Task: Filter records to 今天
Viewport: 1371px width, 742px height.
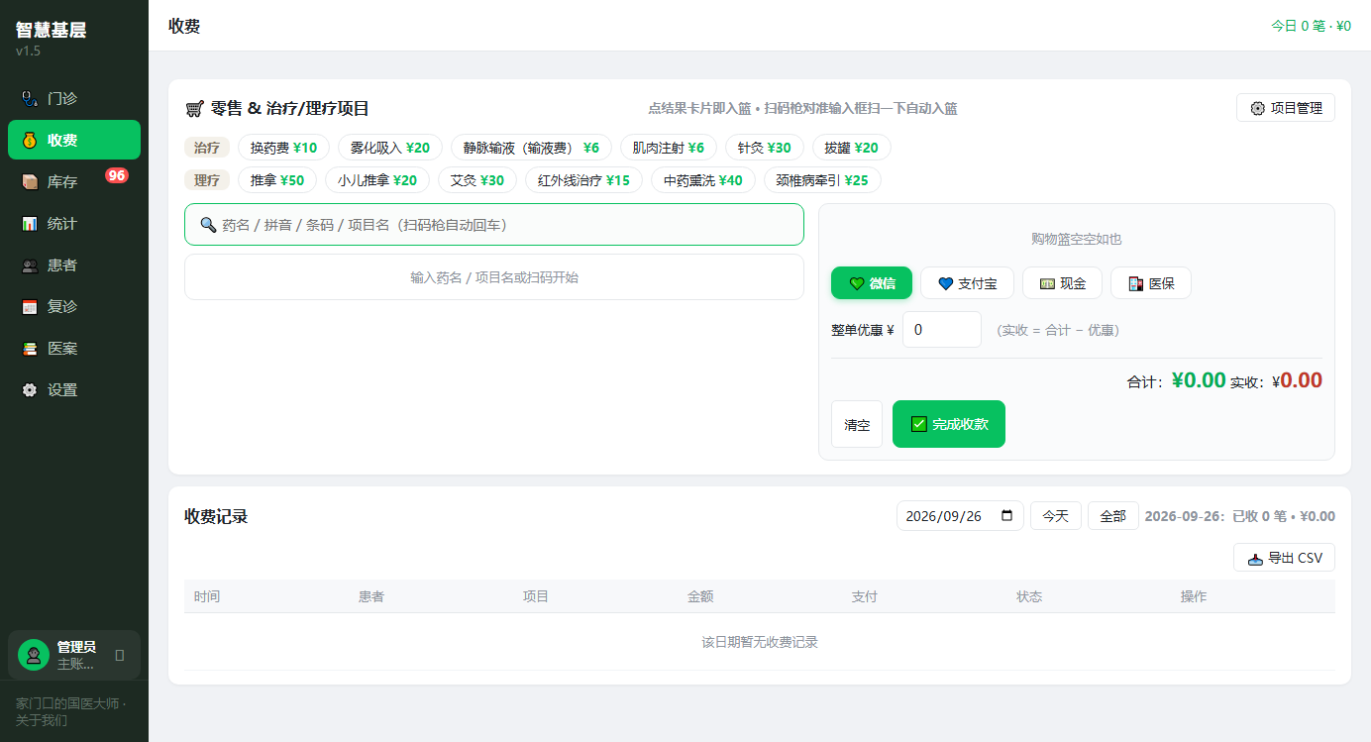Action: 1056,516
